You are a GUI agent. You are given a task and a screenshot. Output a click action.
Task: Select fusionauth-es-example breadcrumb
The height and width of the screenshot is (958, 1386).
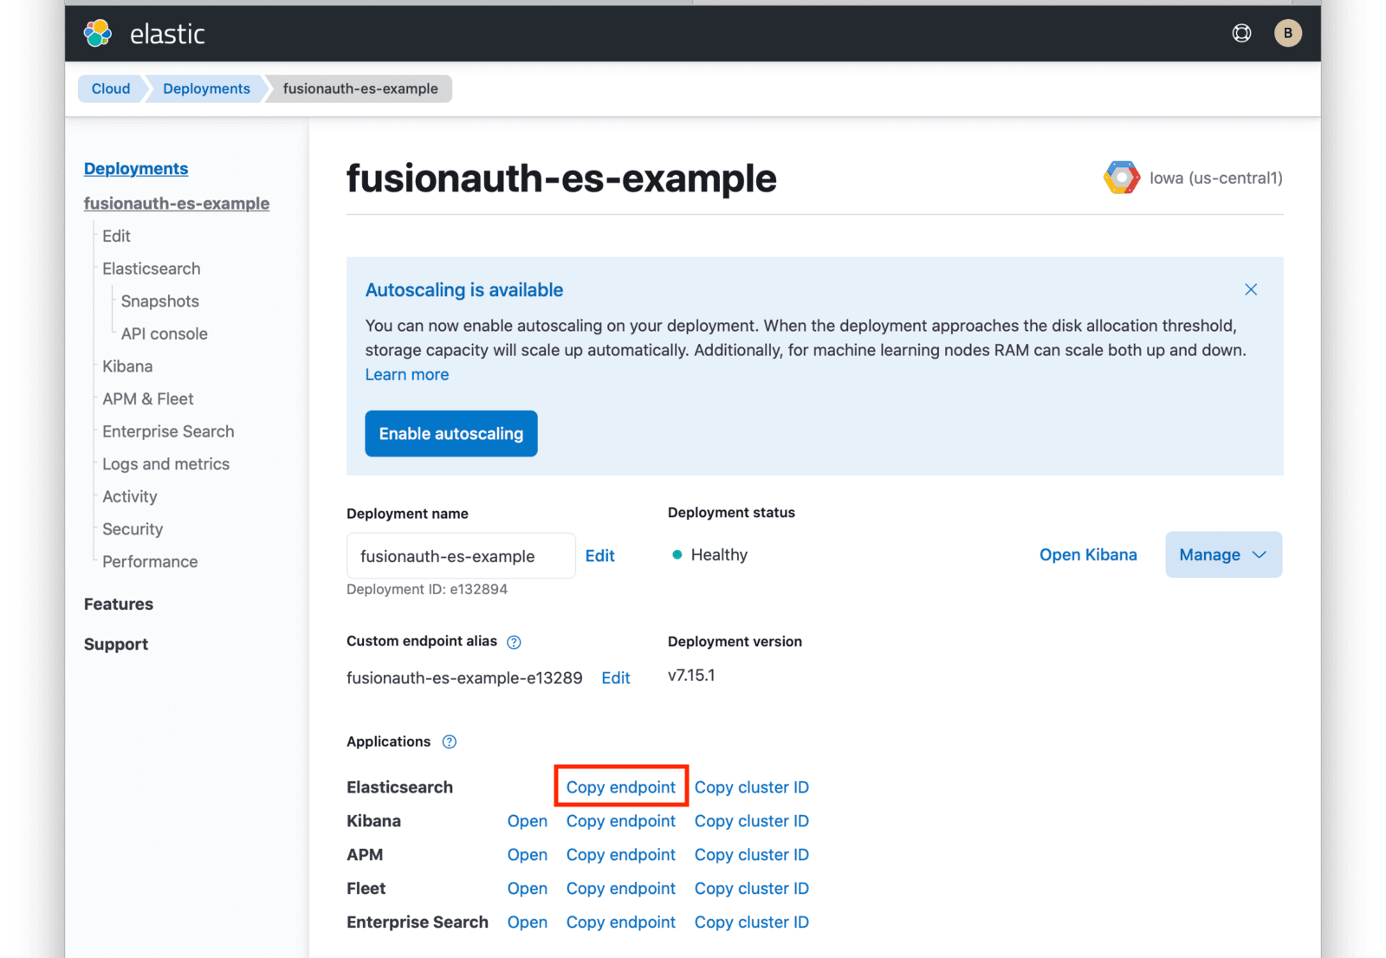coord(360,88)
